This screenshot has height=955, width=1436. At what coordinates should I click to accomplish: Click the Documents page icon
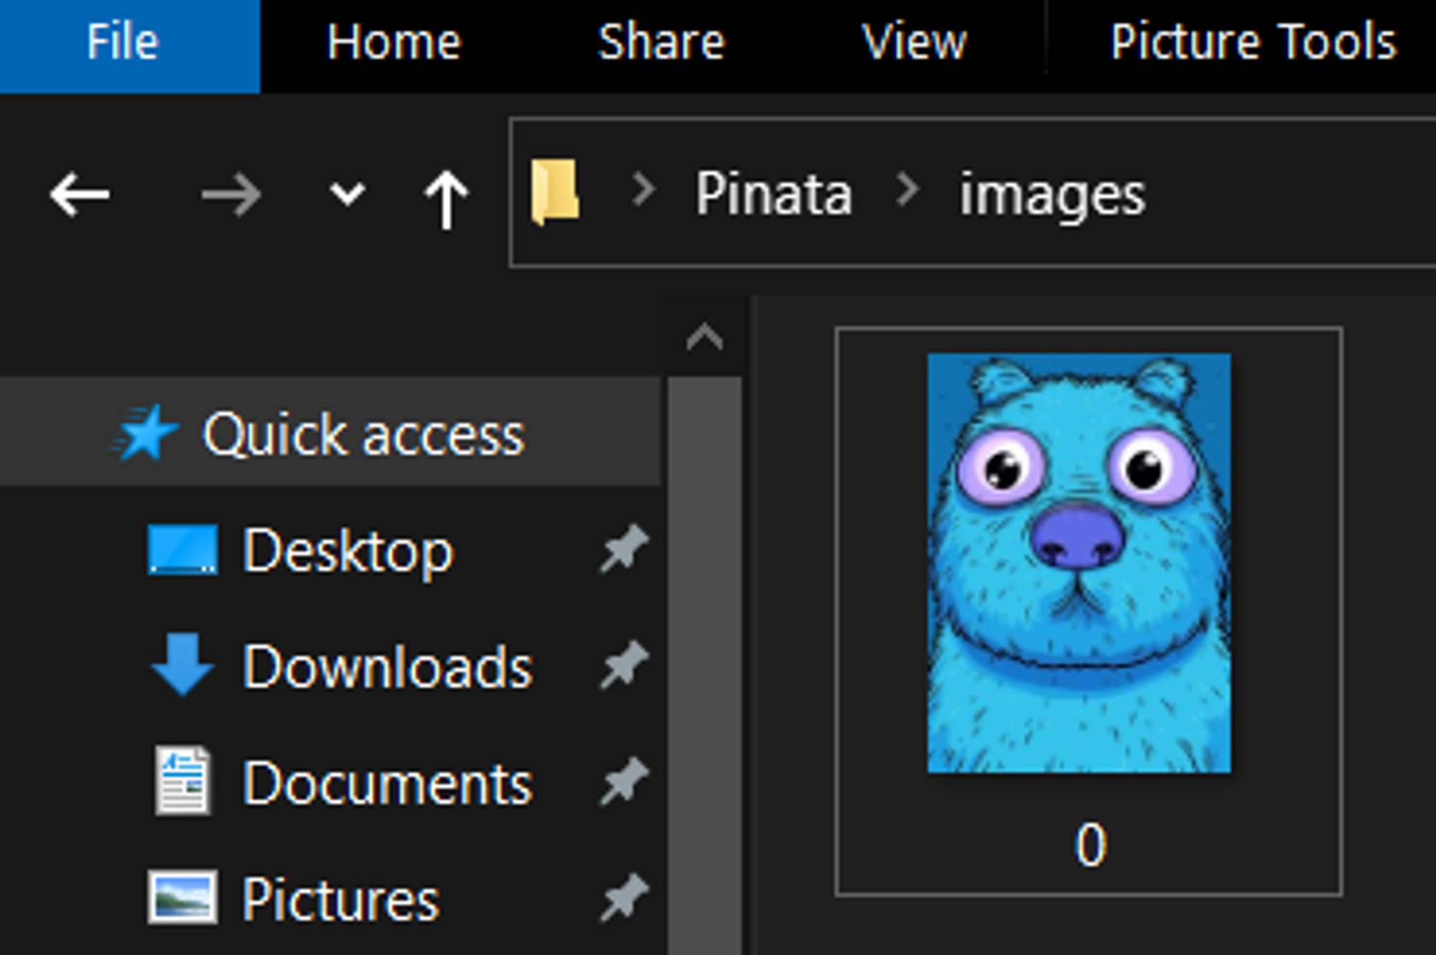pos(182,781)
